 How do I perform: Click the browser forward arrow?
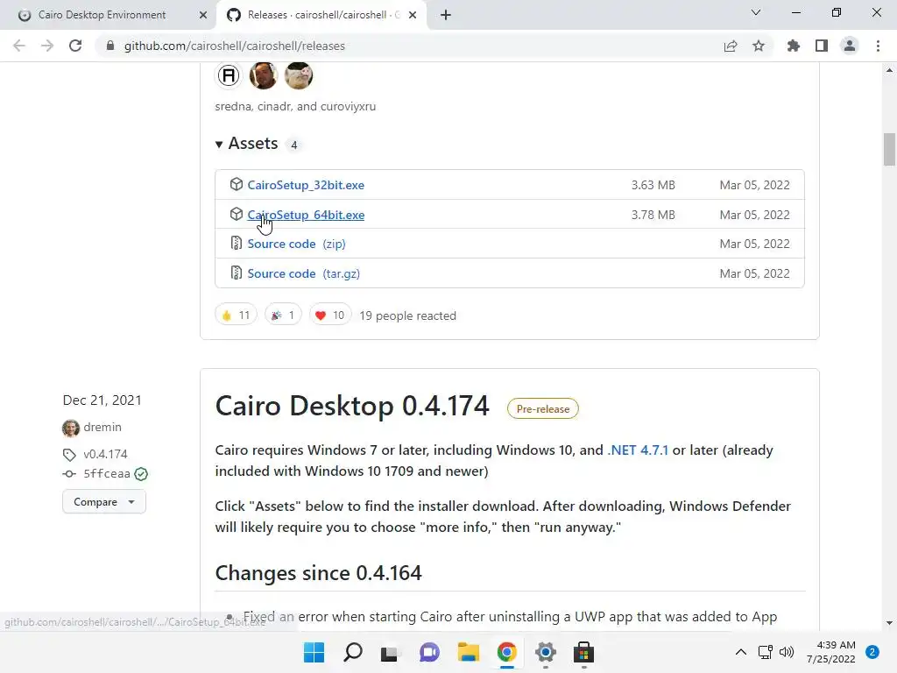(47, 46)
